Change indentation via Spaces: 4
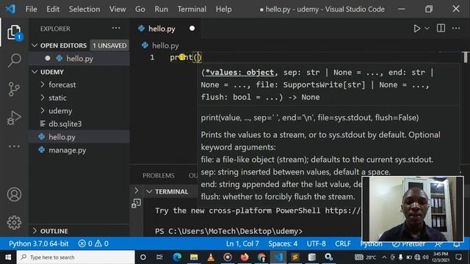470x264 pixels. coord(283,243)
